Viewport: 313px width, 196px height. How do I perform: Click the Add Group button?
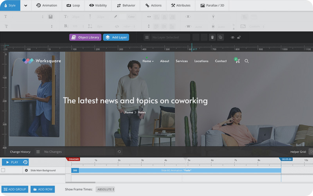tap(15, 189)
